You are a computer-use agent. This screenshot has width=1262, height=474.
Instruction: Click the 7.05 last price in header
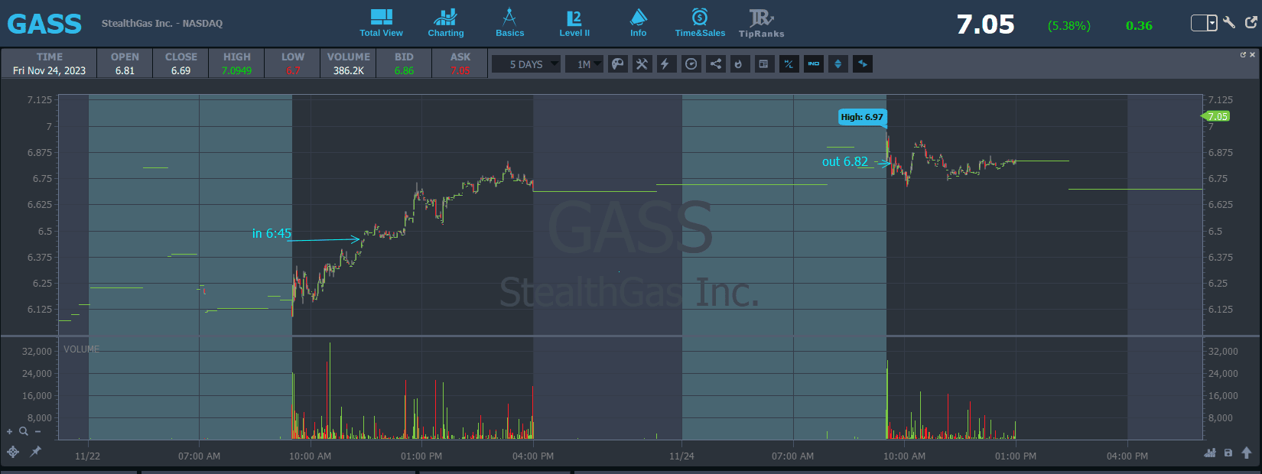pyautogui.click(x=985, y=24)
